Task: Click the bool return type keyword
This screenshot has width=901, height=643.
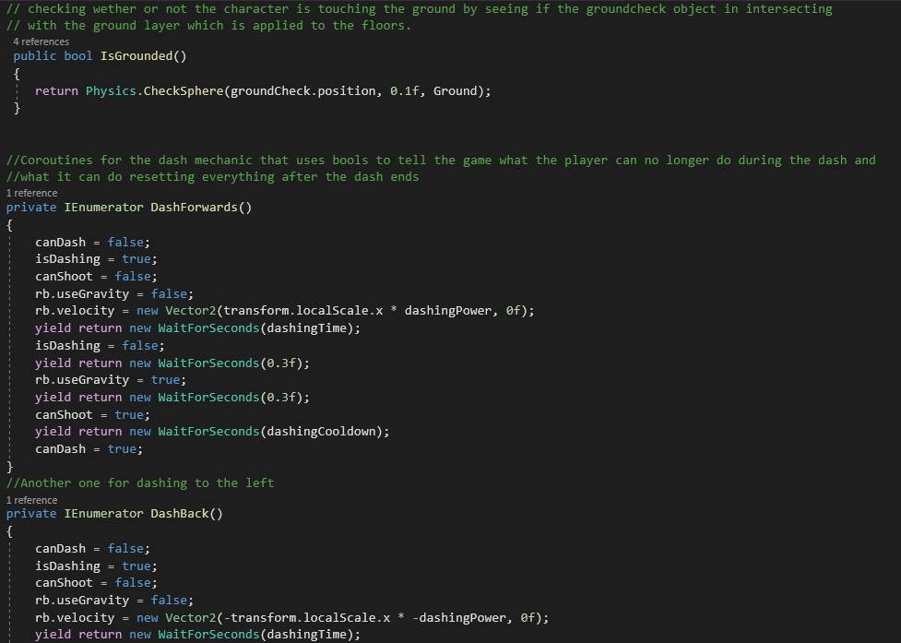Action: pos(78,56)
